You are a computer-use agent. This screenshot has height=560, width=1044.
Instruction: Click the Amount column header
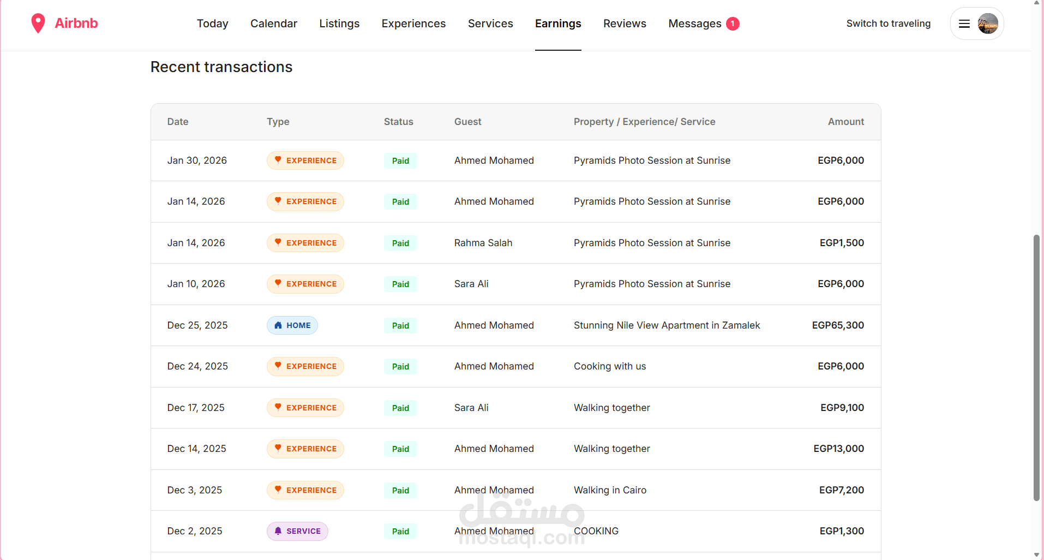[845, 122]
